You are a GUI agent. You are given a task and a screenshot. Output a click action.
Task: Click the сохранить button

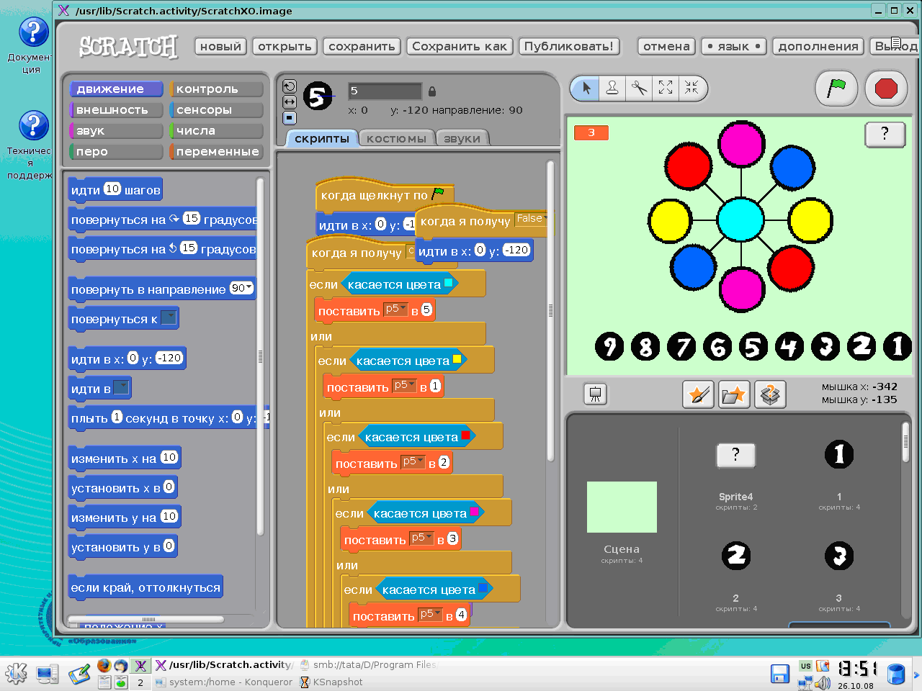pyautogui.click(x=362, y=46)
